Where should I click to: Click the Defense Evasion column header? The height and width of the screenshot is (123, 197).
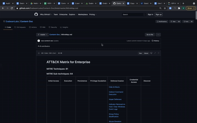(117, 81)
